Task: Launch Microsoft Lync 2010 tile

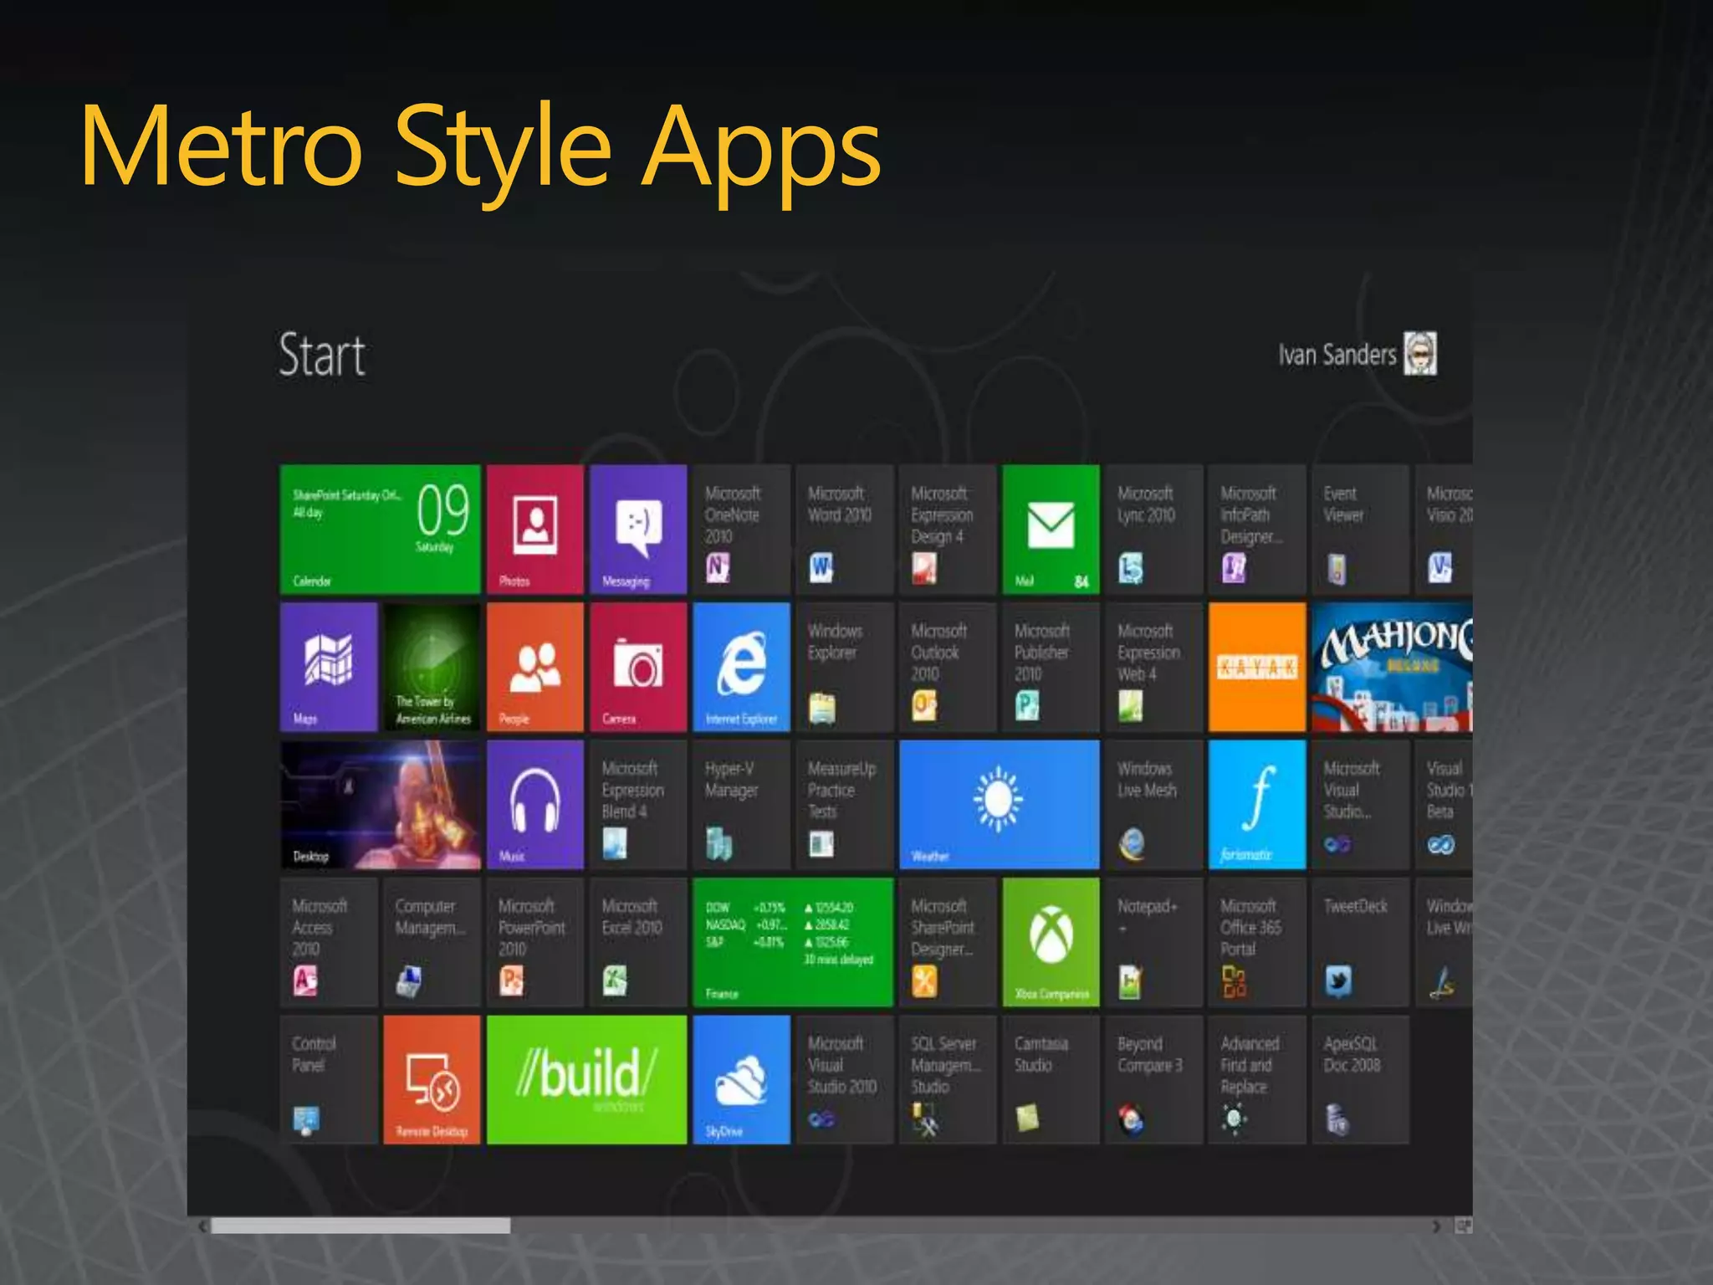Action: [1154, 529]
